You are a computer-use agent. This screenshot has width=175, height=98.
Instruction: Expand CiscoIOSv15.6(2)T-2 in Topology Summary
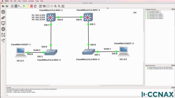tap(146, 13)
